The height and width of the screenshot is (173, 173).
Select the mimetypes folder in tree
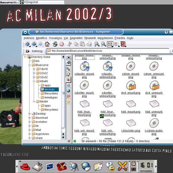click(x=49, y=97)
